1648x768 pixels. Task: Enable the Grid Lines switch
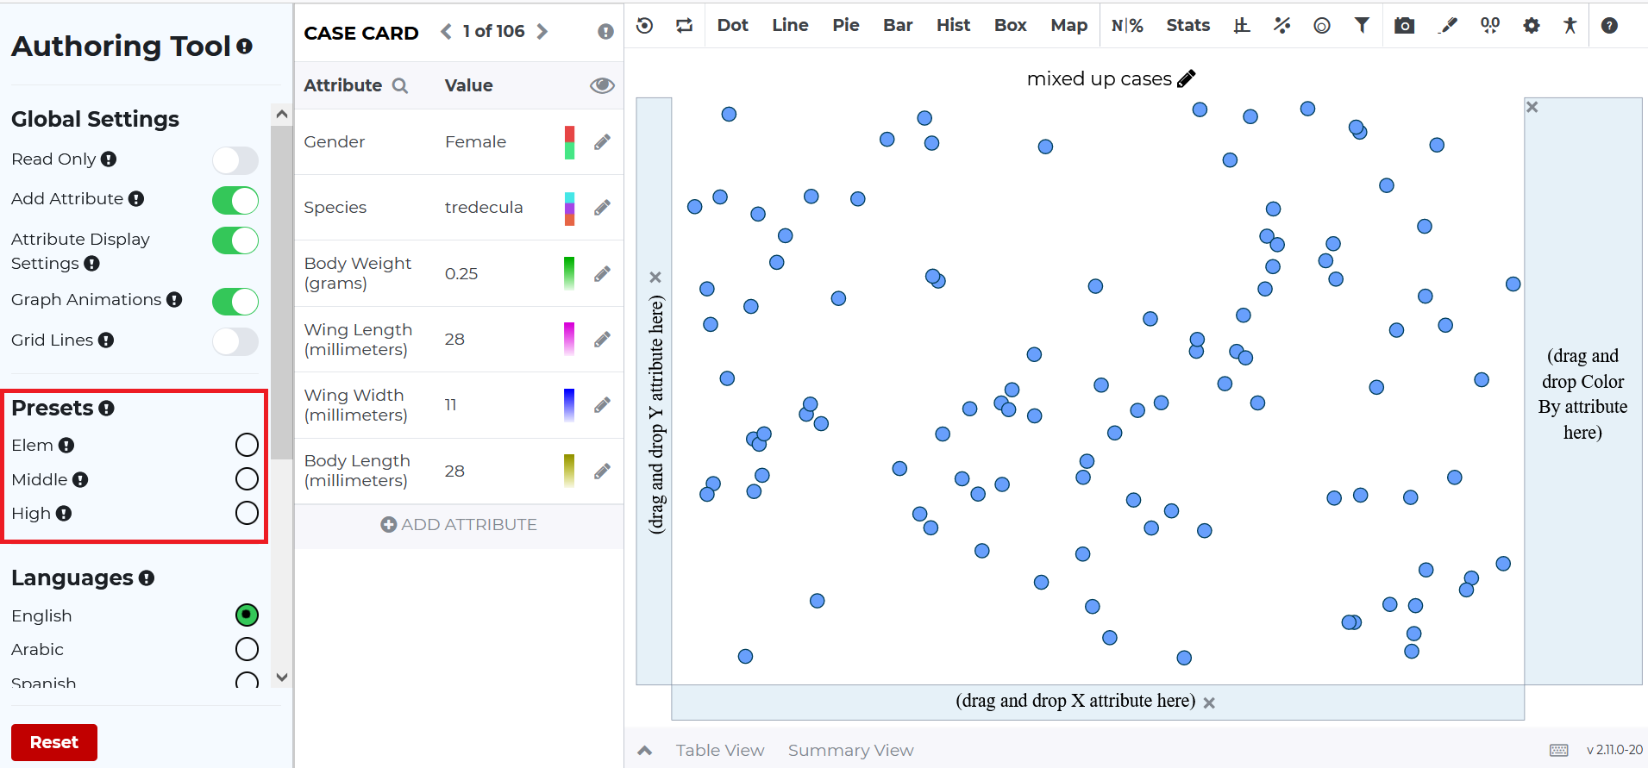point(235,341)
